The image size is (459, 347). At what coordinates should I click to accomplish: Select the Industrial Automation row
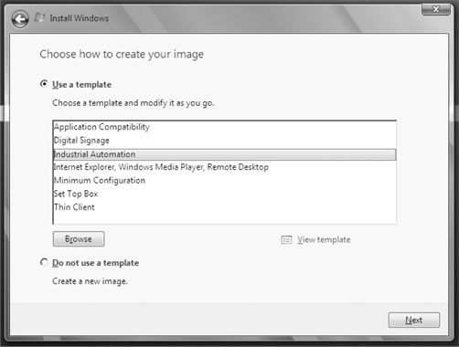225,154
